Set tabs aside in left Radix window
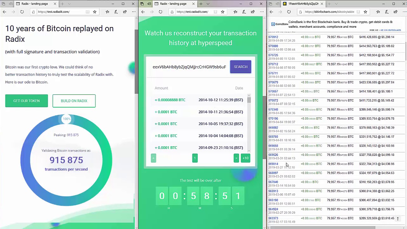Viewport: 407px width, 229px height. pos(11,4)
